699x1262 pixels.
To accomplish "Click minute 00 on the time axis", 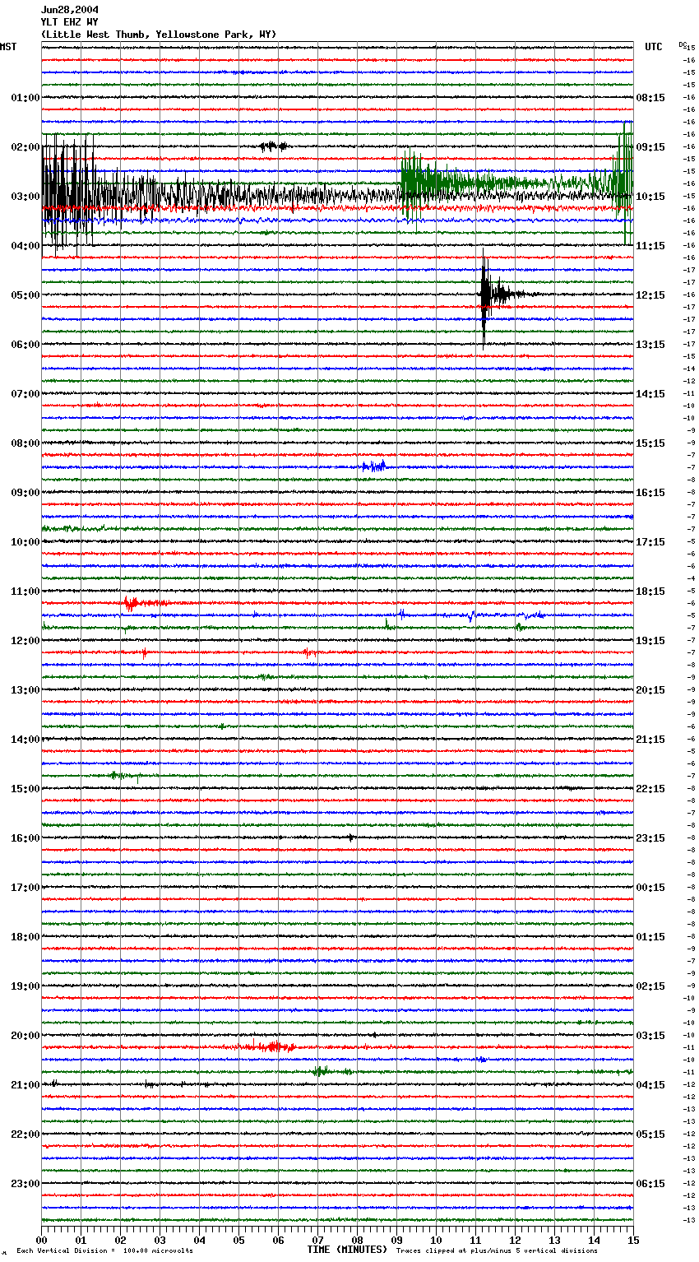I will [x=42, y=1240].
